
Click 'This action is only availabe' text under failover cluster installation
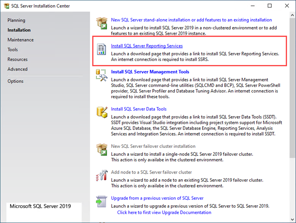(x=167, y=160)
